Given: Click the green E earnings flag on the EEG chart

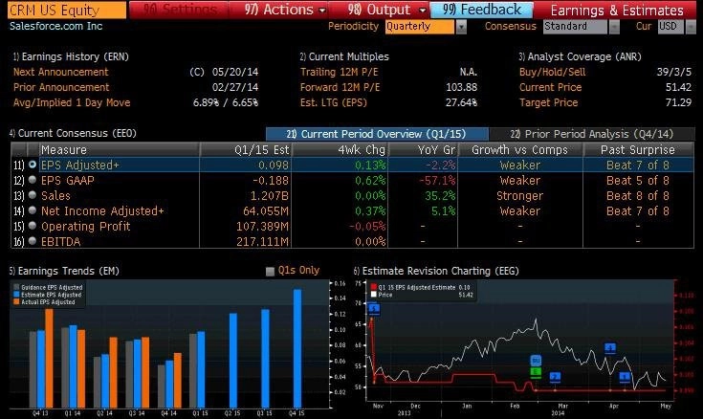Looking at the screenshot, I should coord(536,371).
